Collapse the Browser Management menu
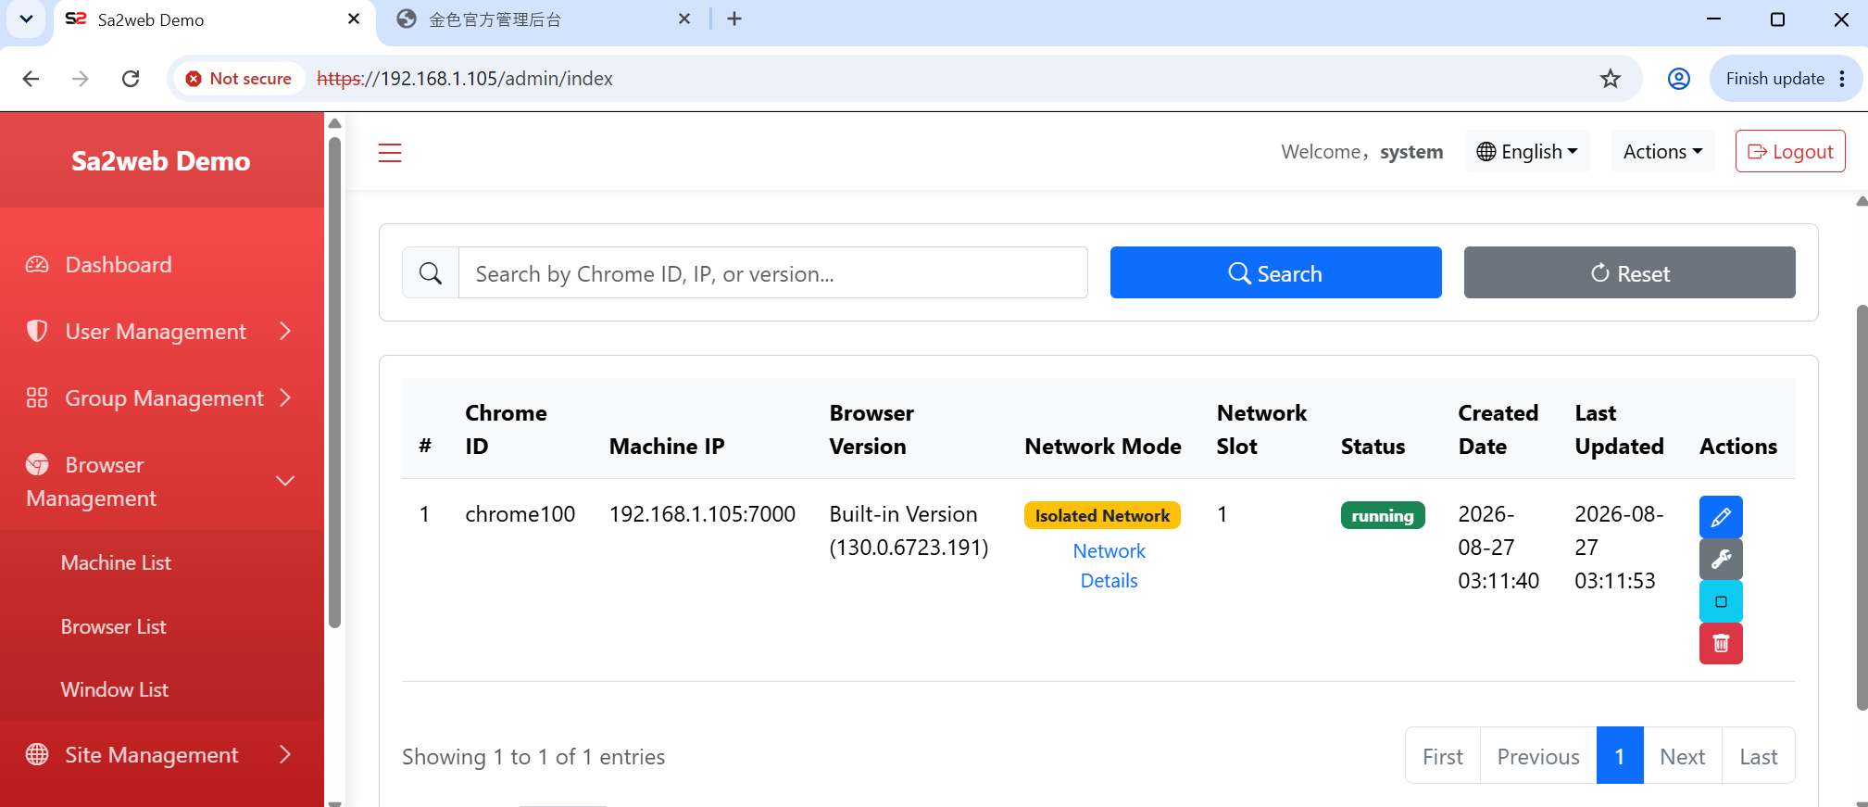1868x807 pixels. click(x=162, y=481)
